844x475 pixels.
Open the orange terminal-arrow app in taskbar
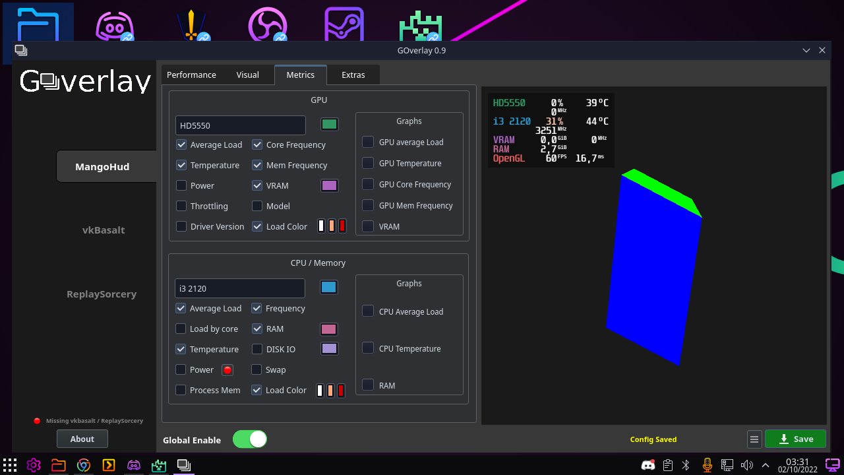(x=109, y=464)
